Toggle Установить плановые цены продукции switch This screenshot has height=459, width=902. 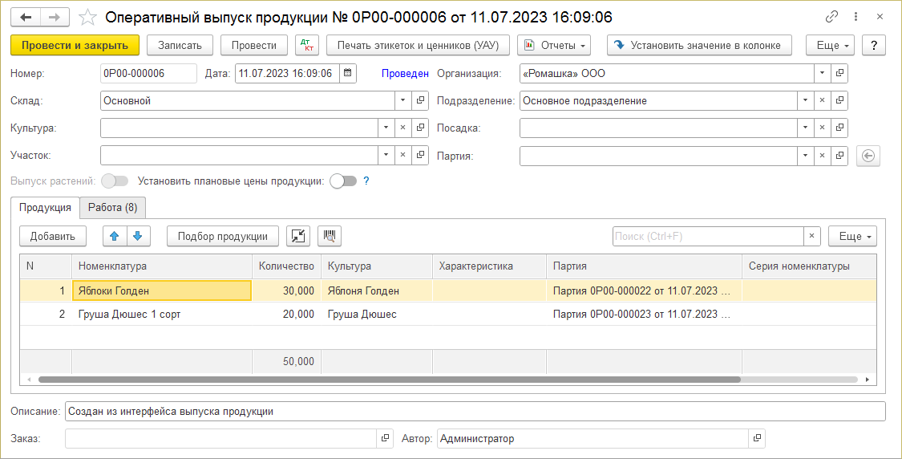[343, 181]
